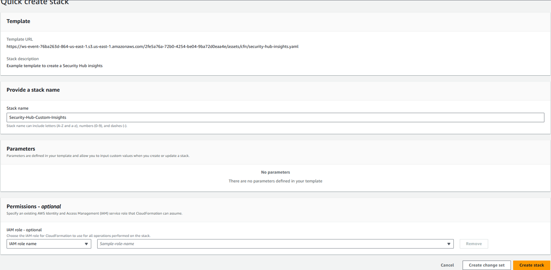Click the stack name character rules hint
551x270 pixels.
[67, 126]
